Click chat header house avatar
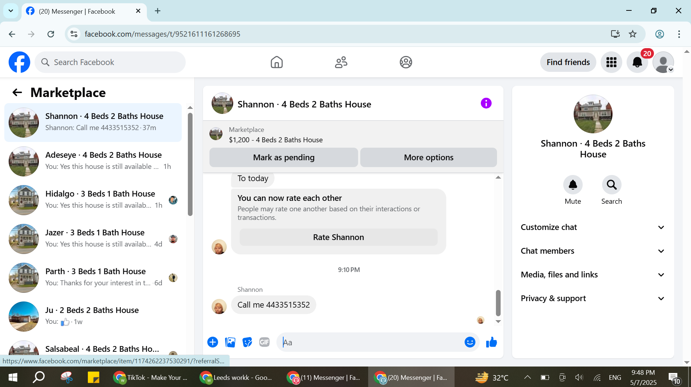This screenshot has width=691, height=387. pos(222,103)
